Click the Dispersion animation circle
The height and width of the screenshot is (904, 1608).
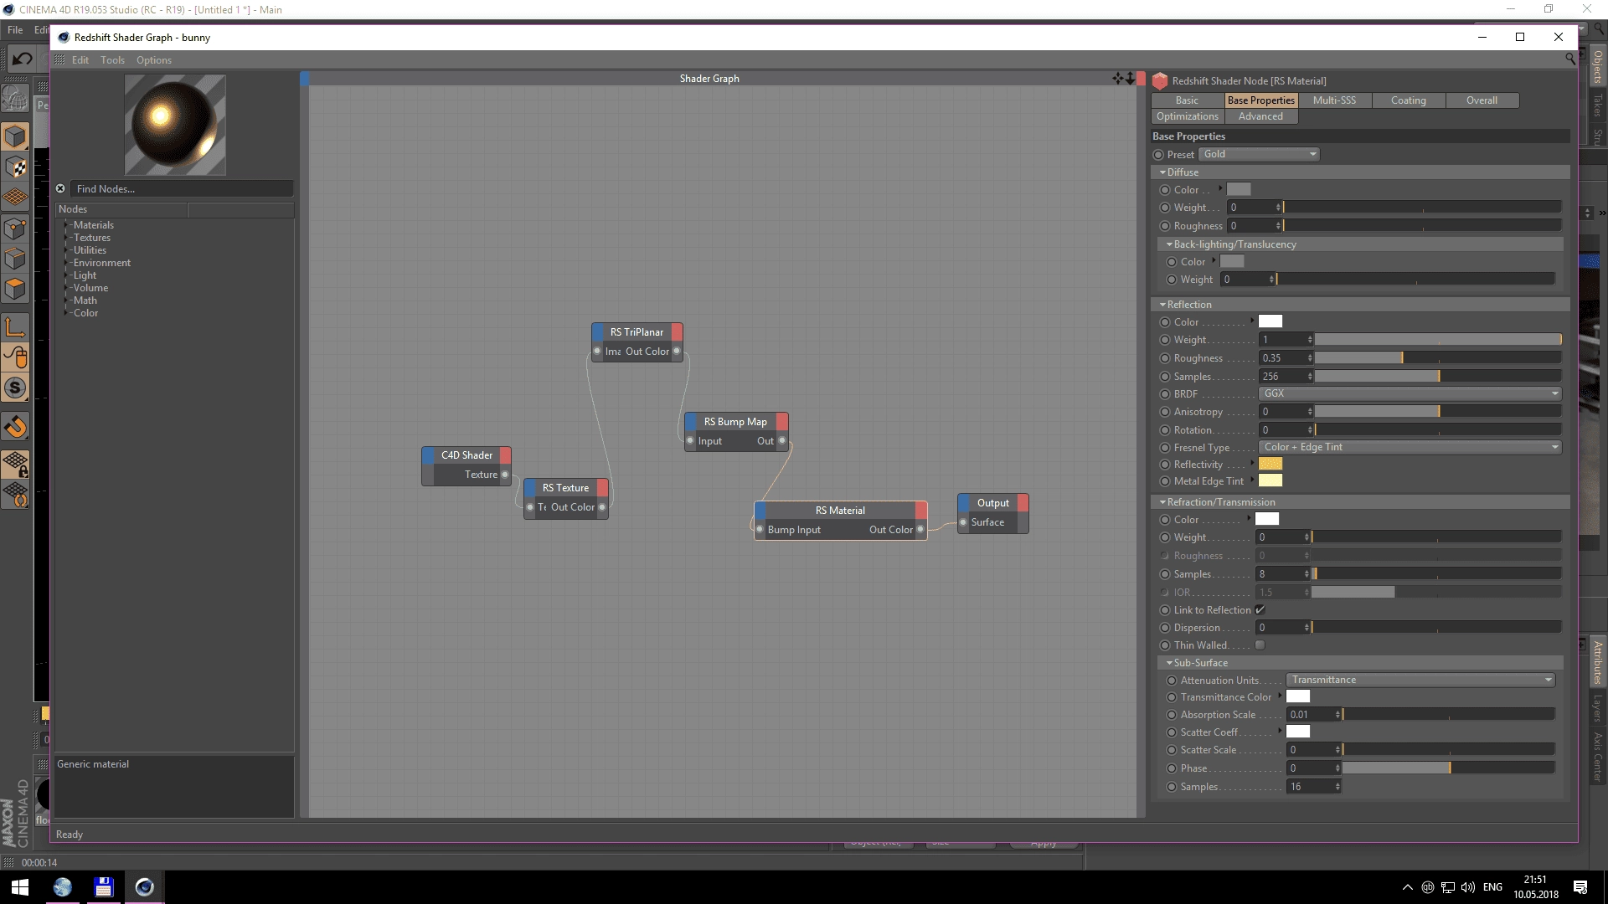1165,628
